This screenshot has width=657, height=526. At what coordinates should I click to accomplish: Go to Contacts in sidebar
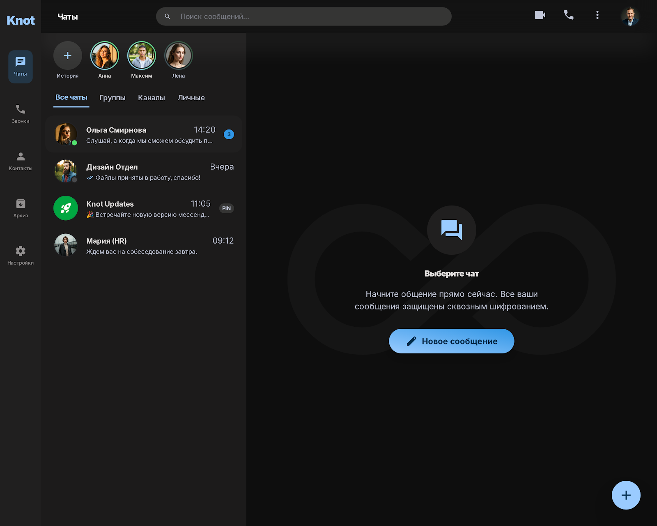point(21,161)
